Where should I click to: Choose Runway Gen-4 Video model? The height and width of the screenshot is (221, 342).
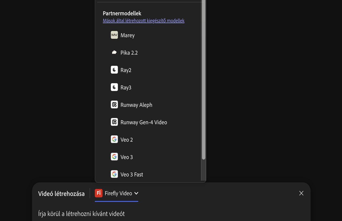click(144, 122)
